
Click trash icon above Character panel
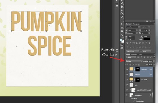[151, 21]
